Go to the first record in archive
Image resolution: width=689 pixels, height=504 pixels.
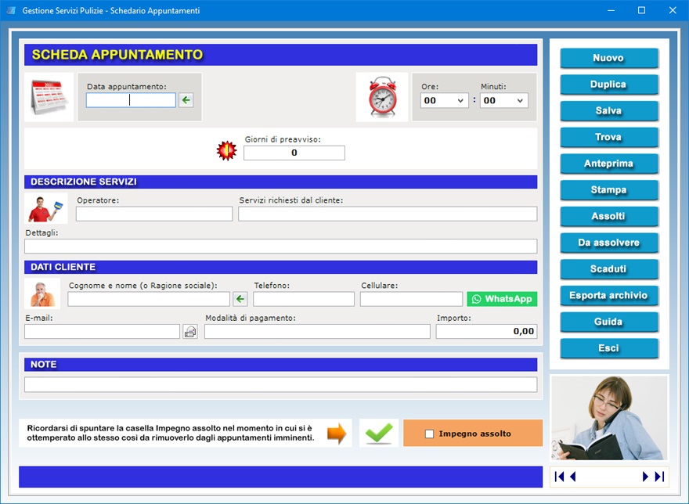pyautogui.click(x=560, y=477)
